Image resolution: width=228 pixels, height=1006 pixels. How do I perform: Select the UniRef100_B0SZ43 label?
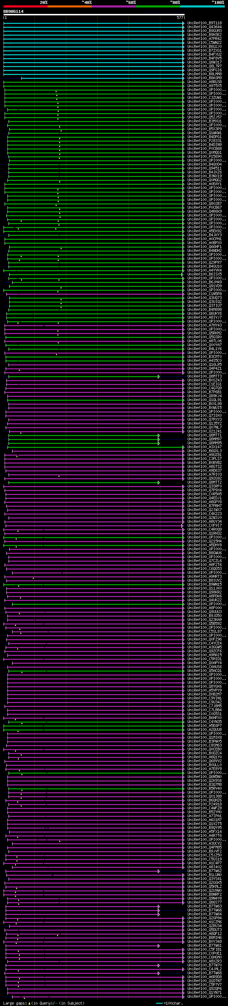(204, 380)
